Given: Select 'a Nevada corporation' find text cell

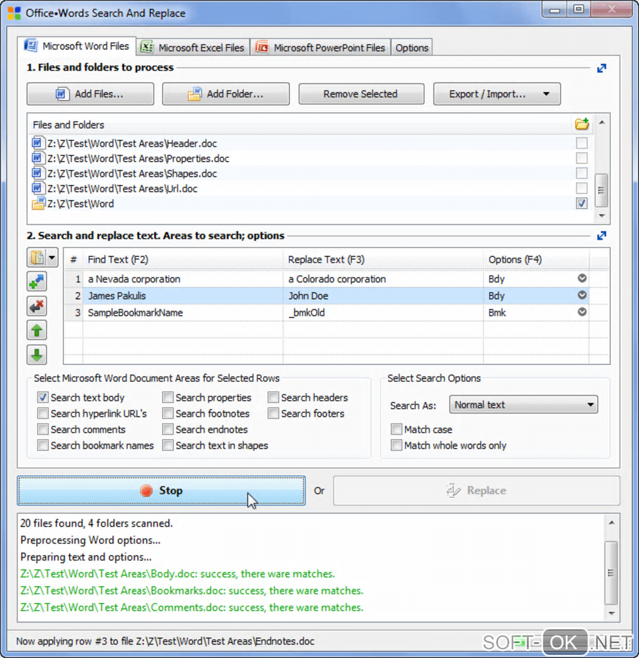Looking at the screenshot, I should [x=183, y=279].
